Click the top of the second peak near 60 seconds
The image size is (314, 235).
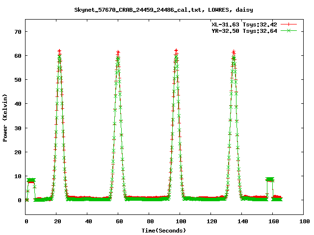(x=118, y=52)
